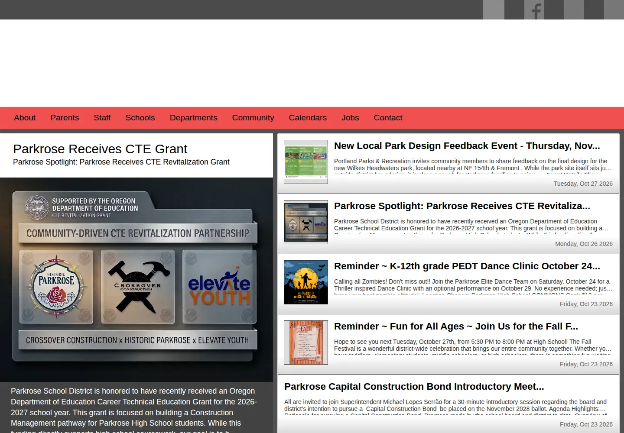Open the Departments menu
The height and width of the screenshot is (433, 624).
(193, 118)
